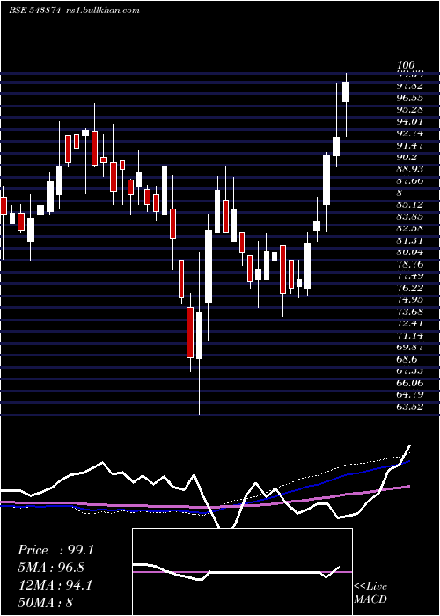Click the 95.28 price axis label
The image size is (440, 616).
point(409,110)
